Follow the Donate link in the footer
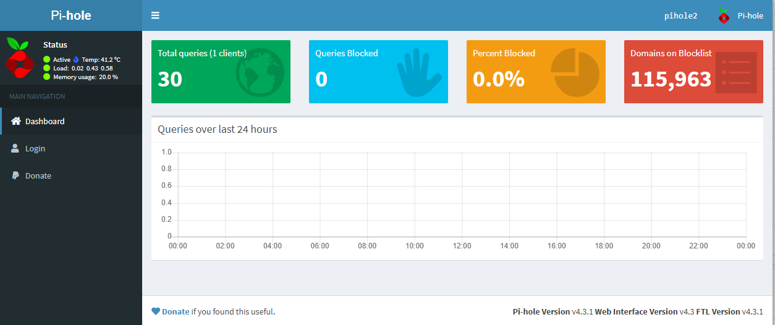 click(176, 311)
